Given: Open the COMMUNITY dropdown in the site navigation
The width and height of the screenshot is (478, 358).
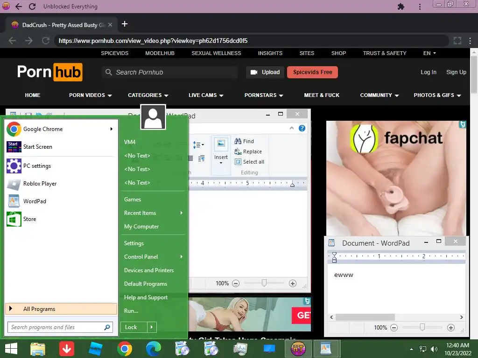Looking at the screenshot, I should pyautogui.click(x=380, y=95).
